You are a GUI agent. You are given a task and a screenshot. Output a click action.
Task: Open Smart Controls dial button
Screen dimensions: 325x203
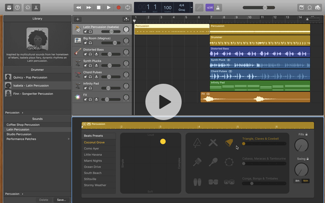point(28,8)
